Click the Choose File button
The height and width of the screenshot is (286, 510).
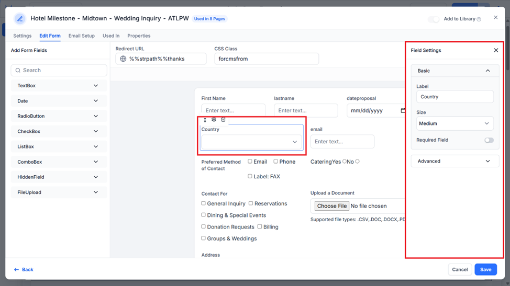click(332, 206)
